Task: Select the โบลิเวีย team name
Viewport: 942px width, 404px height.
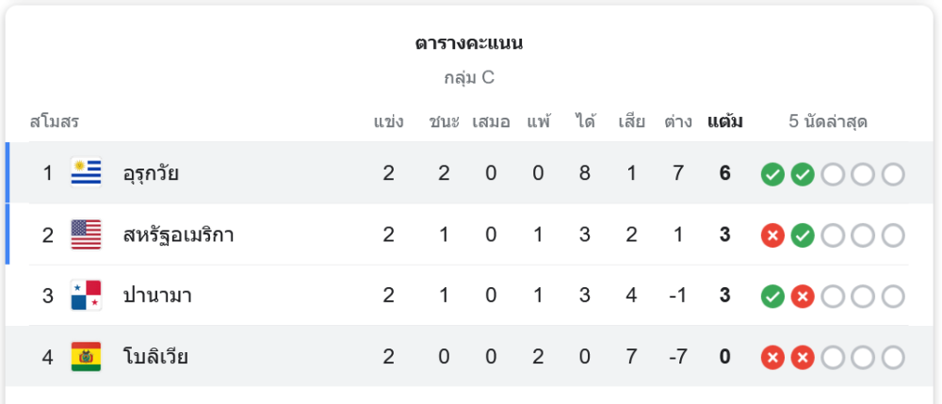Action: tap(155, 357)
